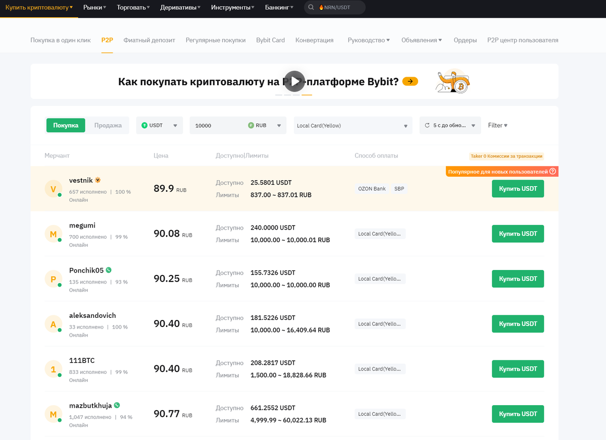Image resolution: width=606 pixels, height=440 pixels.
Task: Click the green badge next to Ponchik05
Action: point(109,270)
